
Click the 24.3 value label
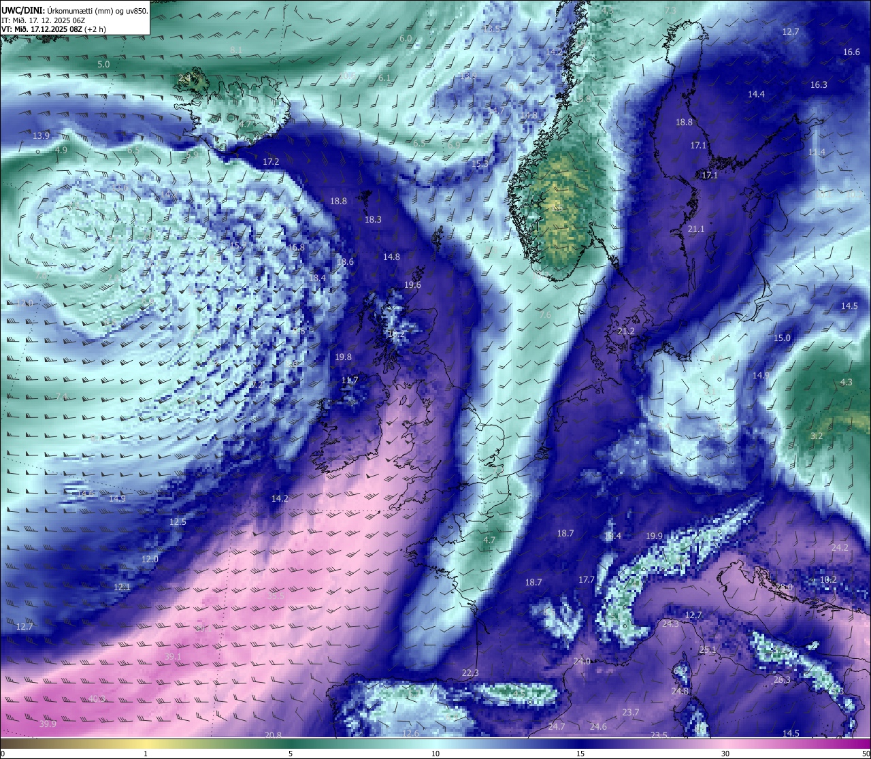[x=670, y=624]
